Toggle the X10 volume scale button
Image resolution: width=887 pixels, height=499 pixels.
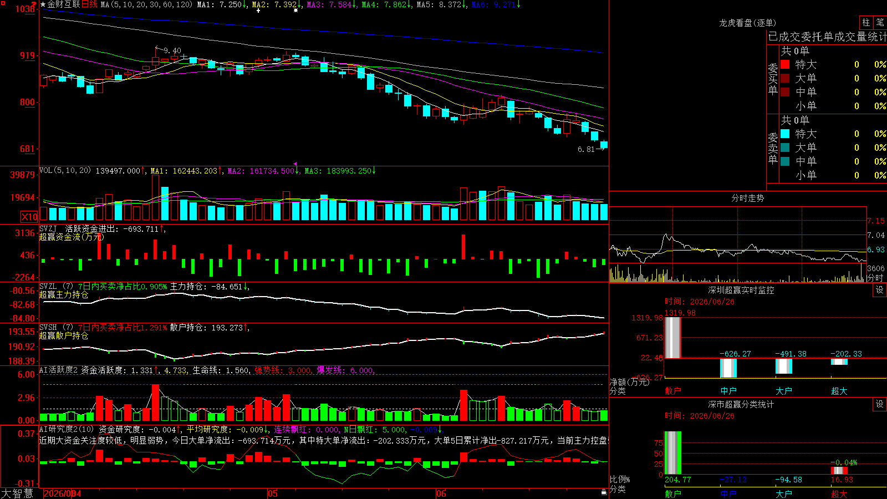(x=29, y=217)
